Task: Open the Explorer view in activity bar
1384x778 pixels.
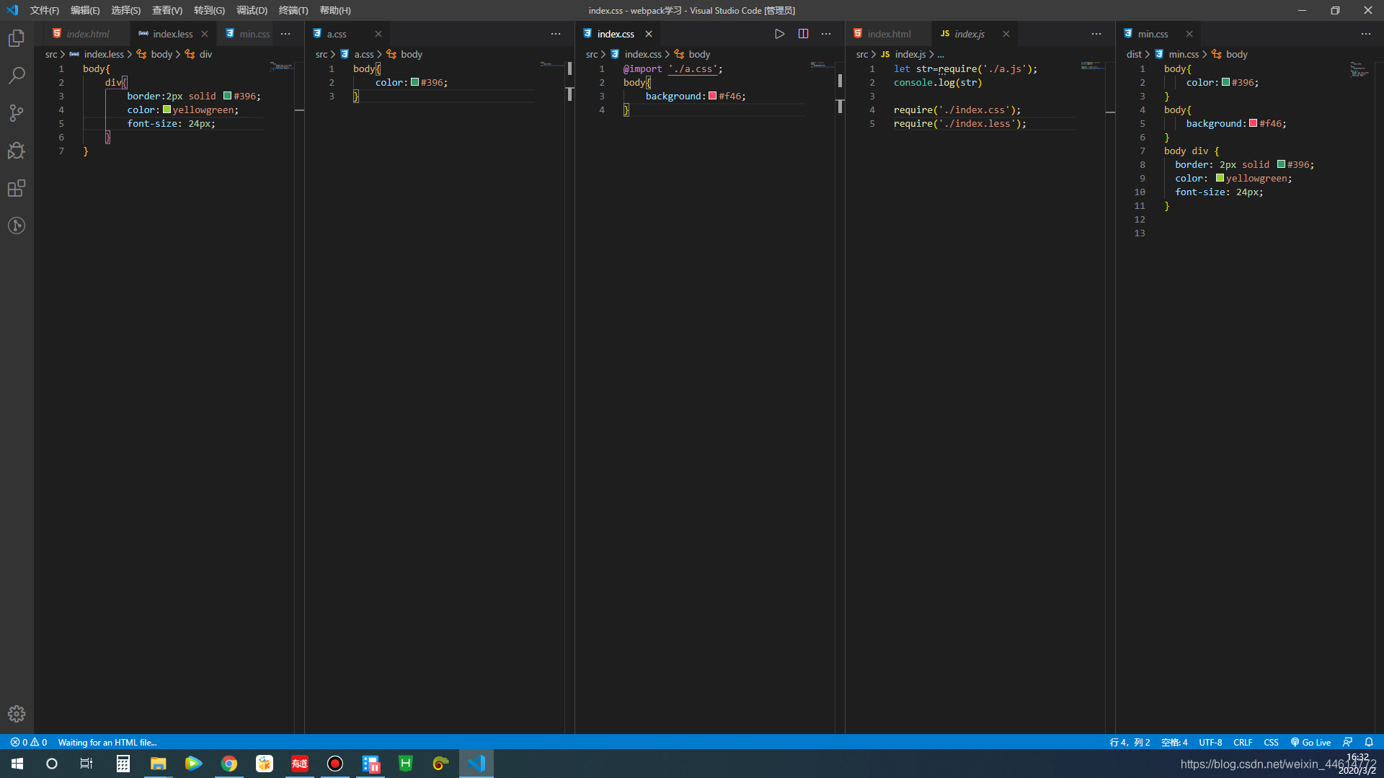Action: 17,38
